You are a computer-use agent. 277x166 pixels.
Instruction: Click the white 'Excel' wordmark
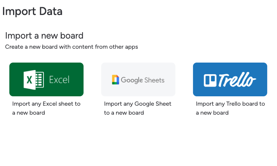[x=59, y=80]
